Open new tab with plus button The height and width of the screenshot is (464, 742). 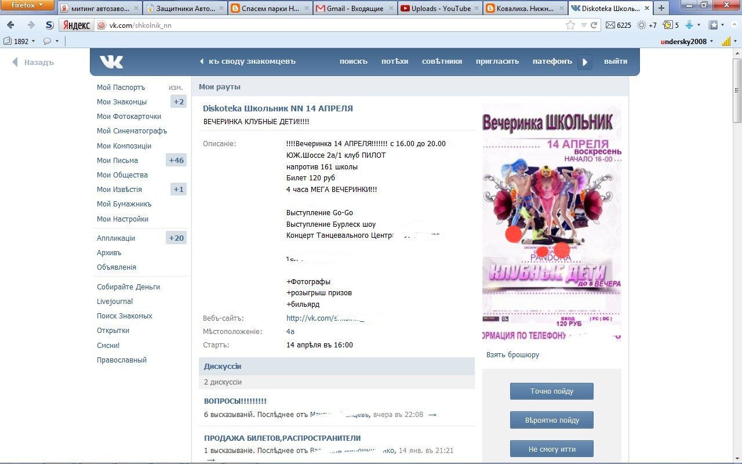[x=661, y=8]
